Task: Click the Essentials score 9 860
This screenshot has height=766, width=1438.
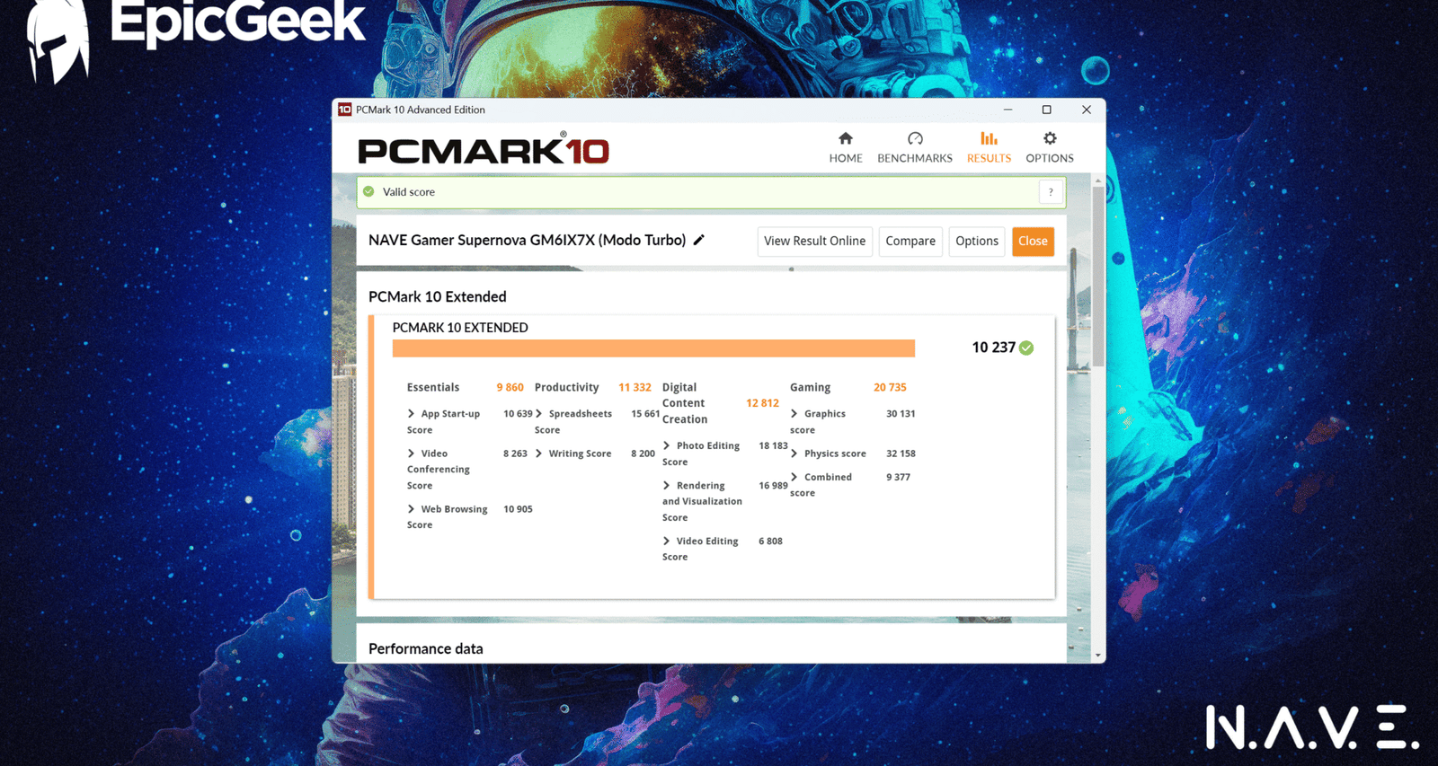Action: coord(510,387)
